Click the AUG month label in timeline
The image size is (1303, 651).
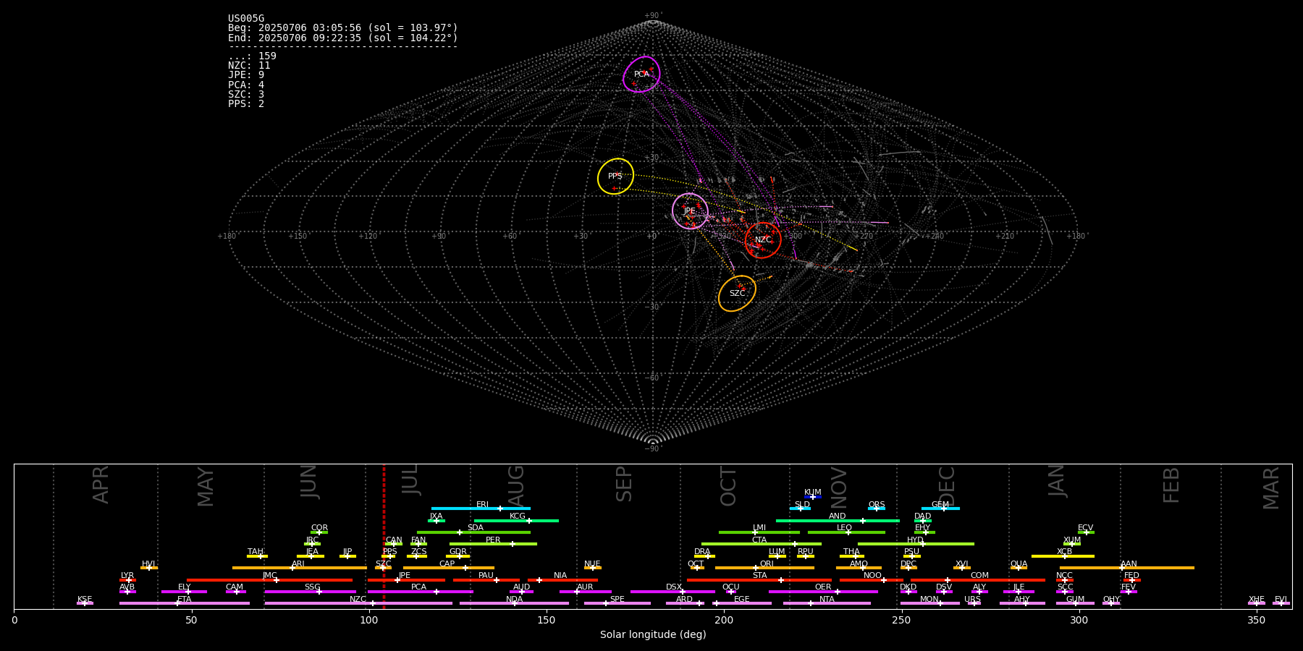516,486
